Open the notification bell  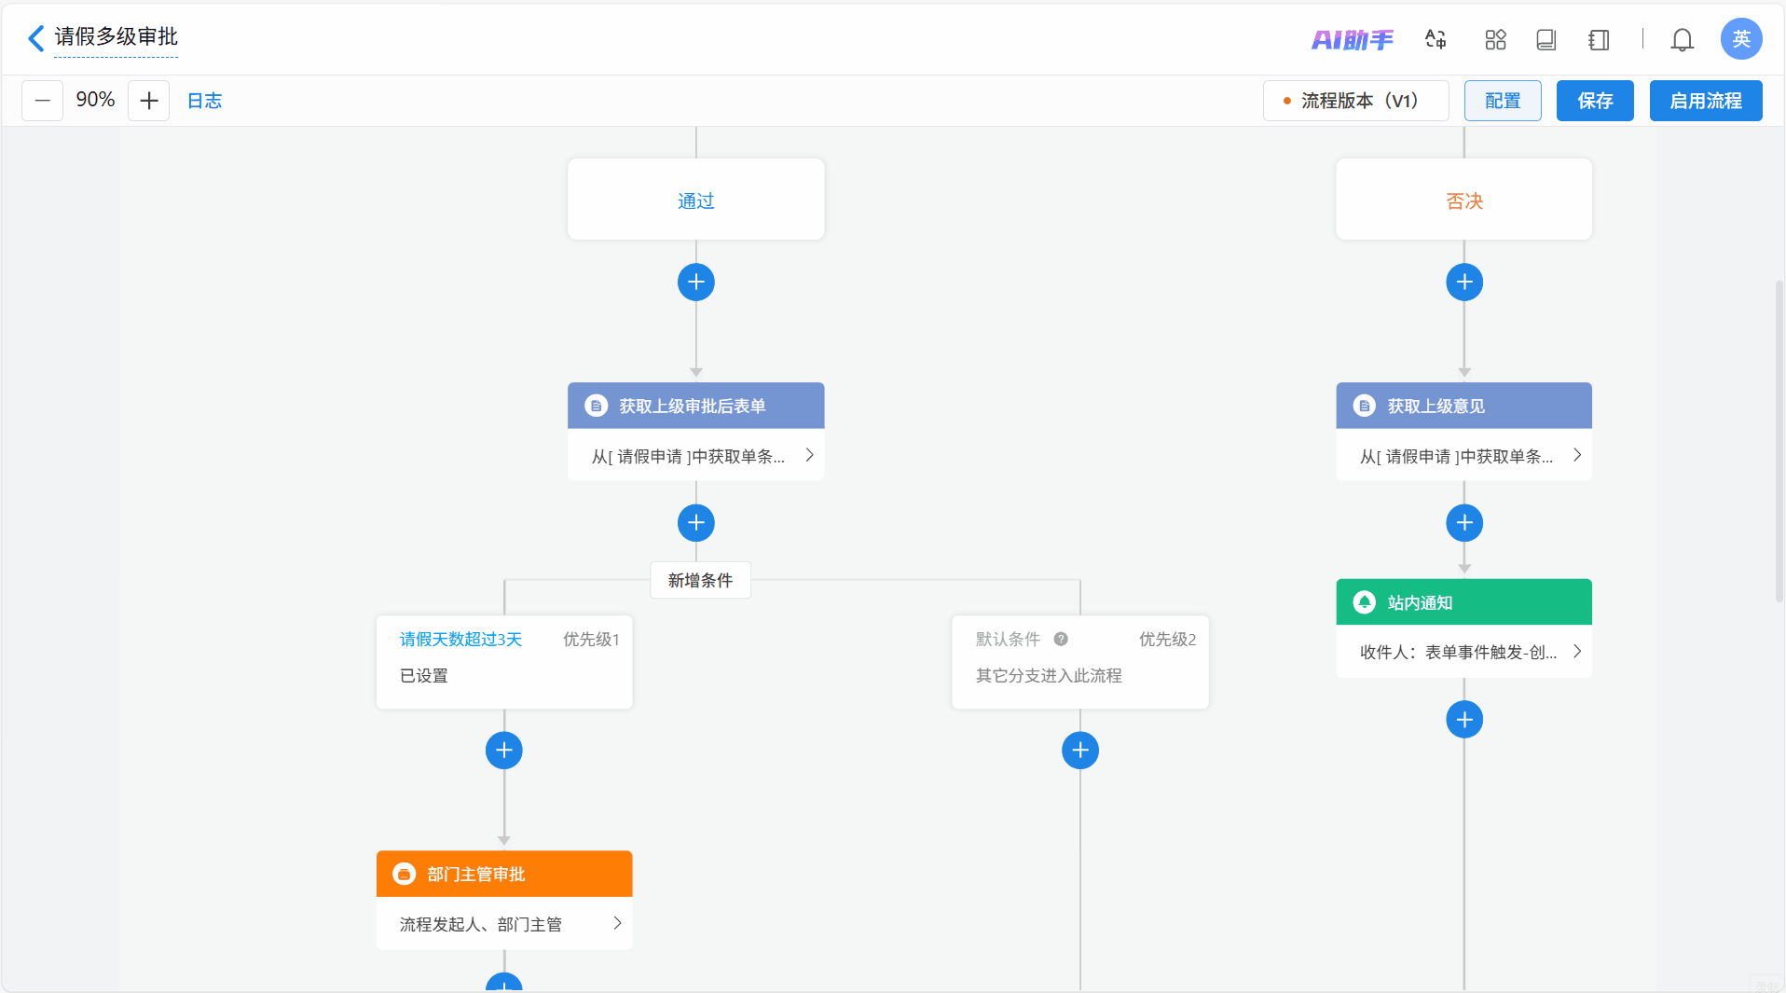coord(1682,39)
